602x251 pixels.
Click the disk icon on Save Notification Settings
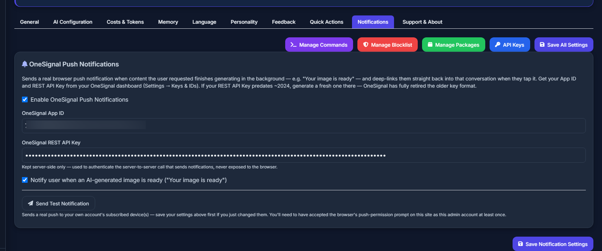(x=520, y=244)
